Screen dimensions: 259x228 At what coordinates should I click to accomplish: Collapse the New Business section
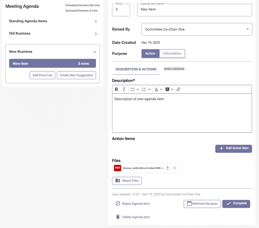[x=95, y=52]
